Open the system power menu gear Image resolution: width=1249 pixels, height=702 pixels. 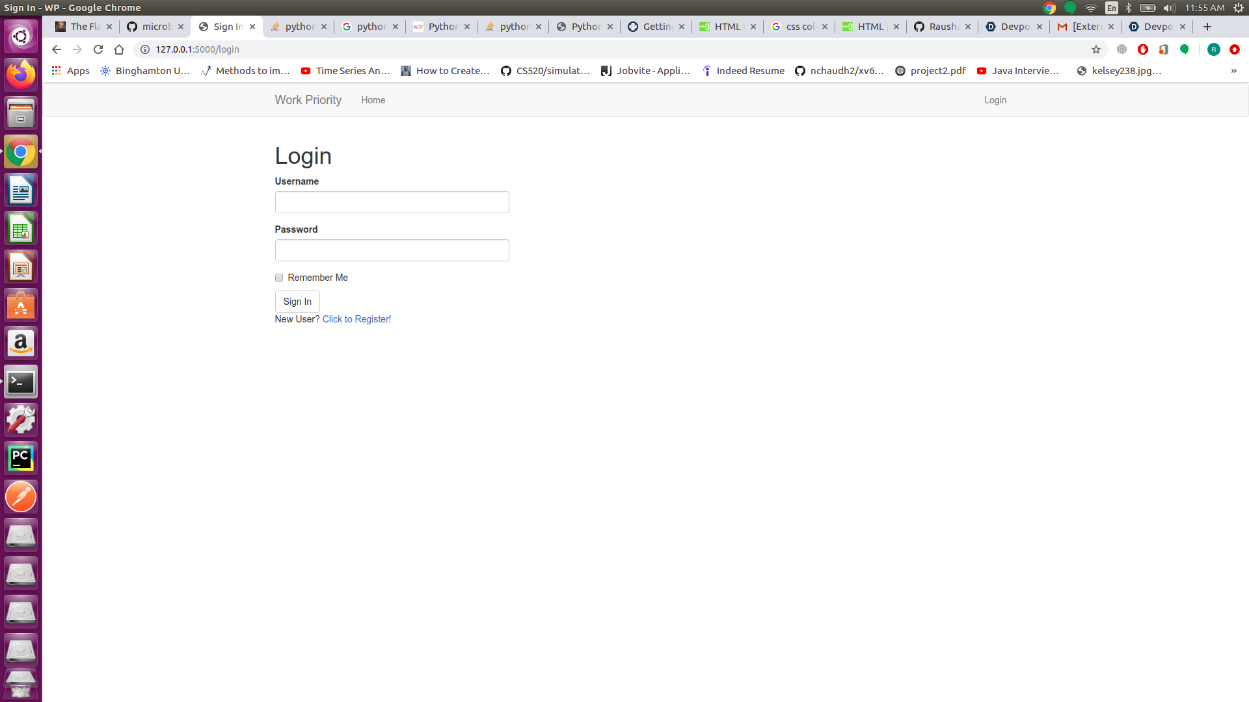1239,8
